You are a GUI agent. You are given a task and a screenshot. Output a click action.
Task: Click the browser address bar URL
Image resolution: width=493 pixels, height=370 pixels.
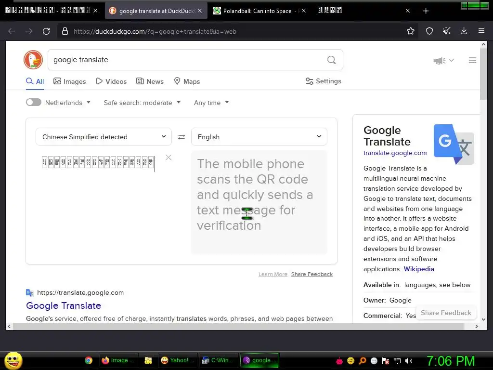[155, 31]
